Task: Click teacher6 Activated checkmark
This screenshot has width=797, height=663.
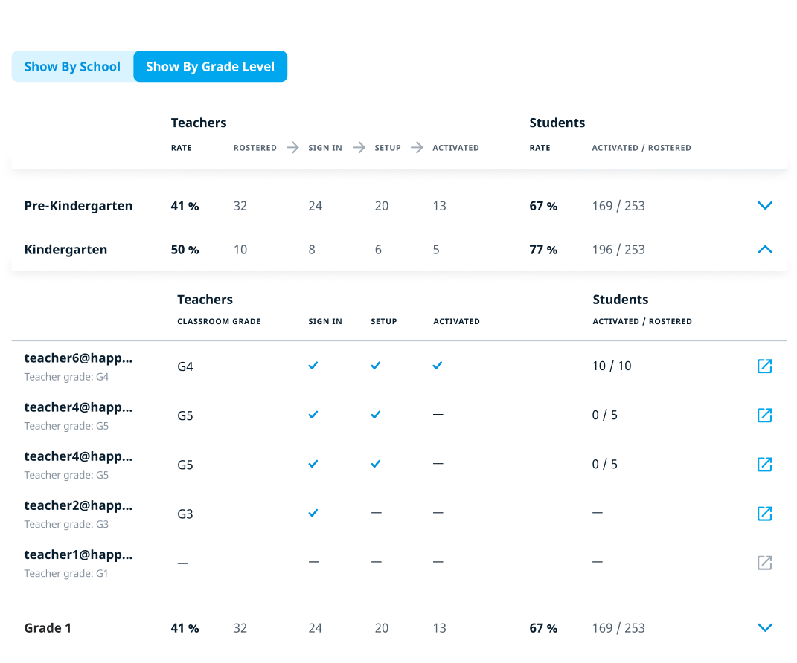Action: (x=438, y=366)
